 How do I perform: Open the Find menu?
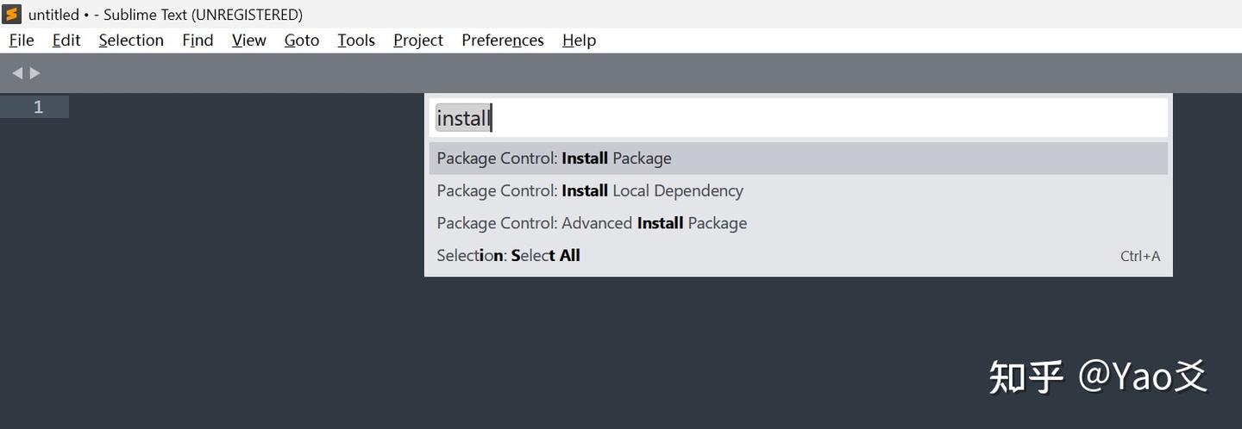[198, 40]
